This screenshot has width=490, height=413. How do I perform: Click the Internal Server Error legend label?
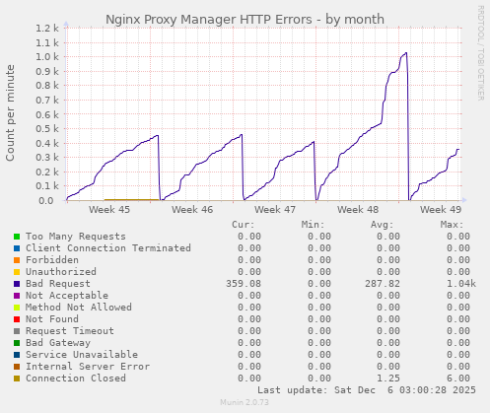click(88, 367)
